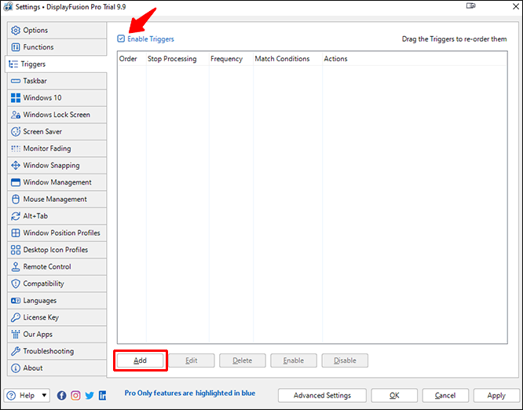Click the DisplayFusion app icon in title bar
Screen dimensions: 523x410
pyautogui.click(x=8, y=6)
